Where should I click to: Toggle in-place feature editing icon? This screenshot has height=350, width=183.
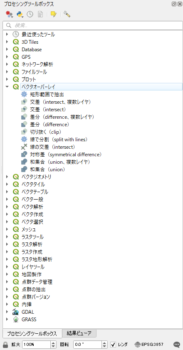click(x=54, y=14)
